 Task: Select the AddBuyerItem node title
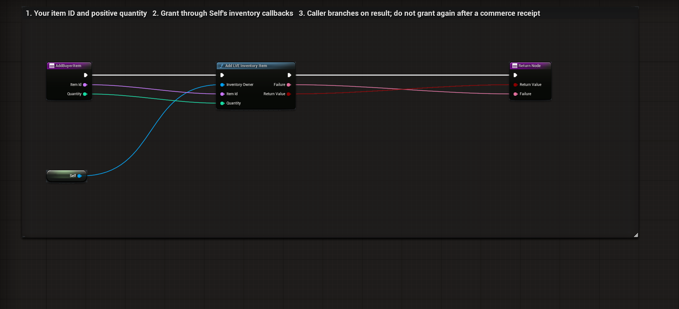[x=68, y=66]
